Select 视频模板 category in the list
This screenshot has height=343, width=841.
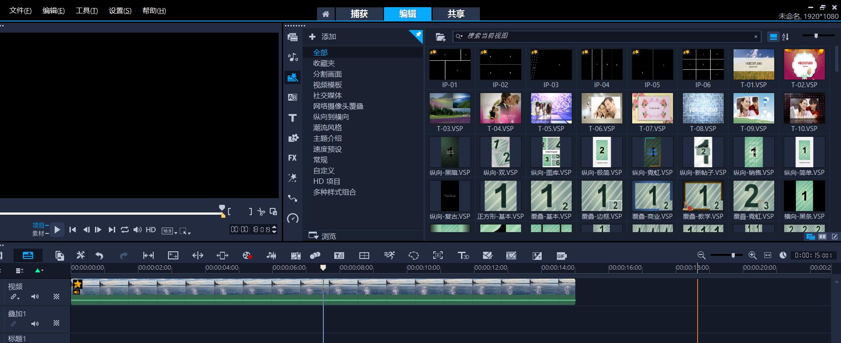pos(327,85)
